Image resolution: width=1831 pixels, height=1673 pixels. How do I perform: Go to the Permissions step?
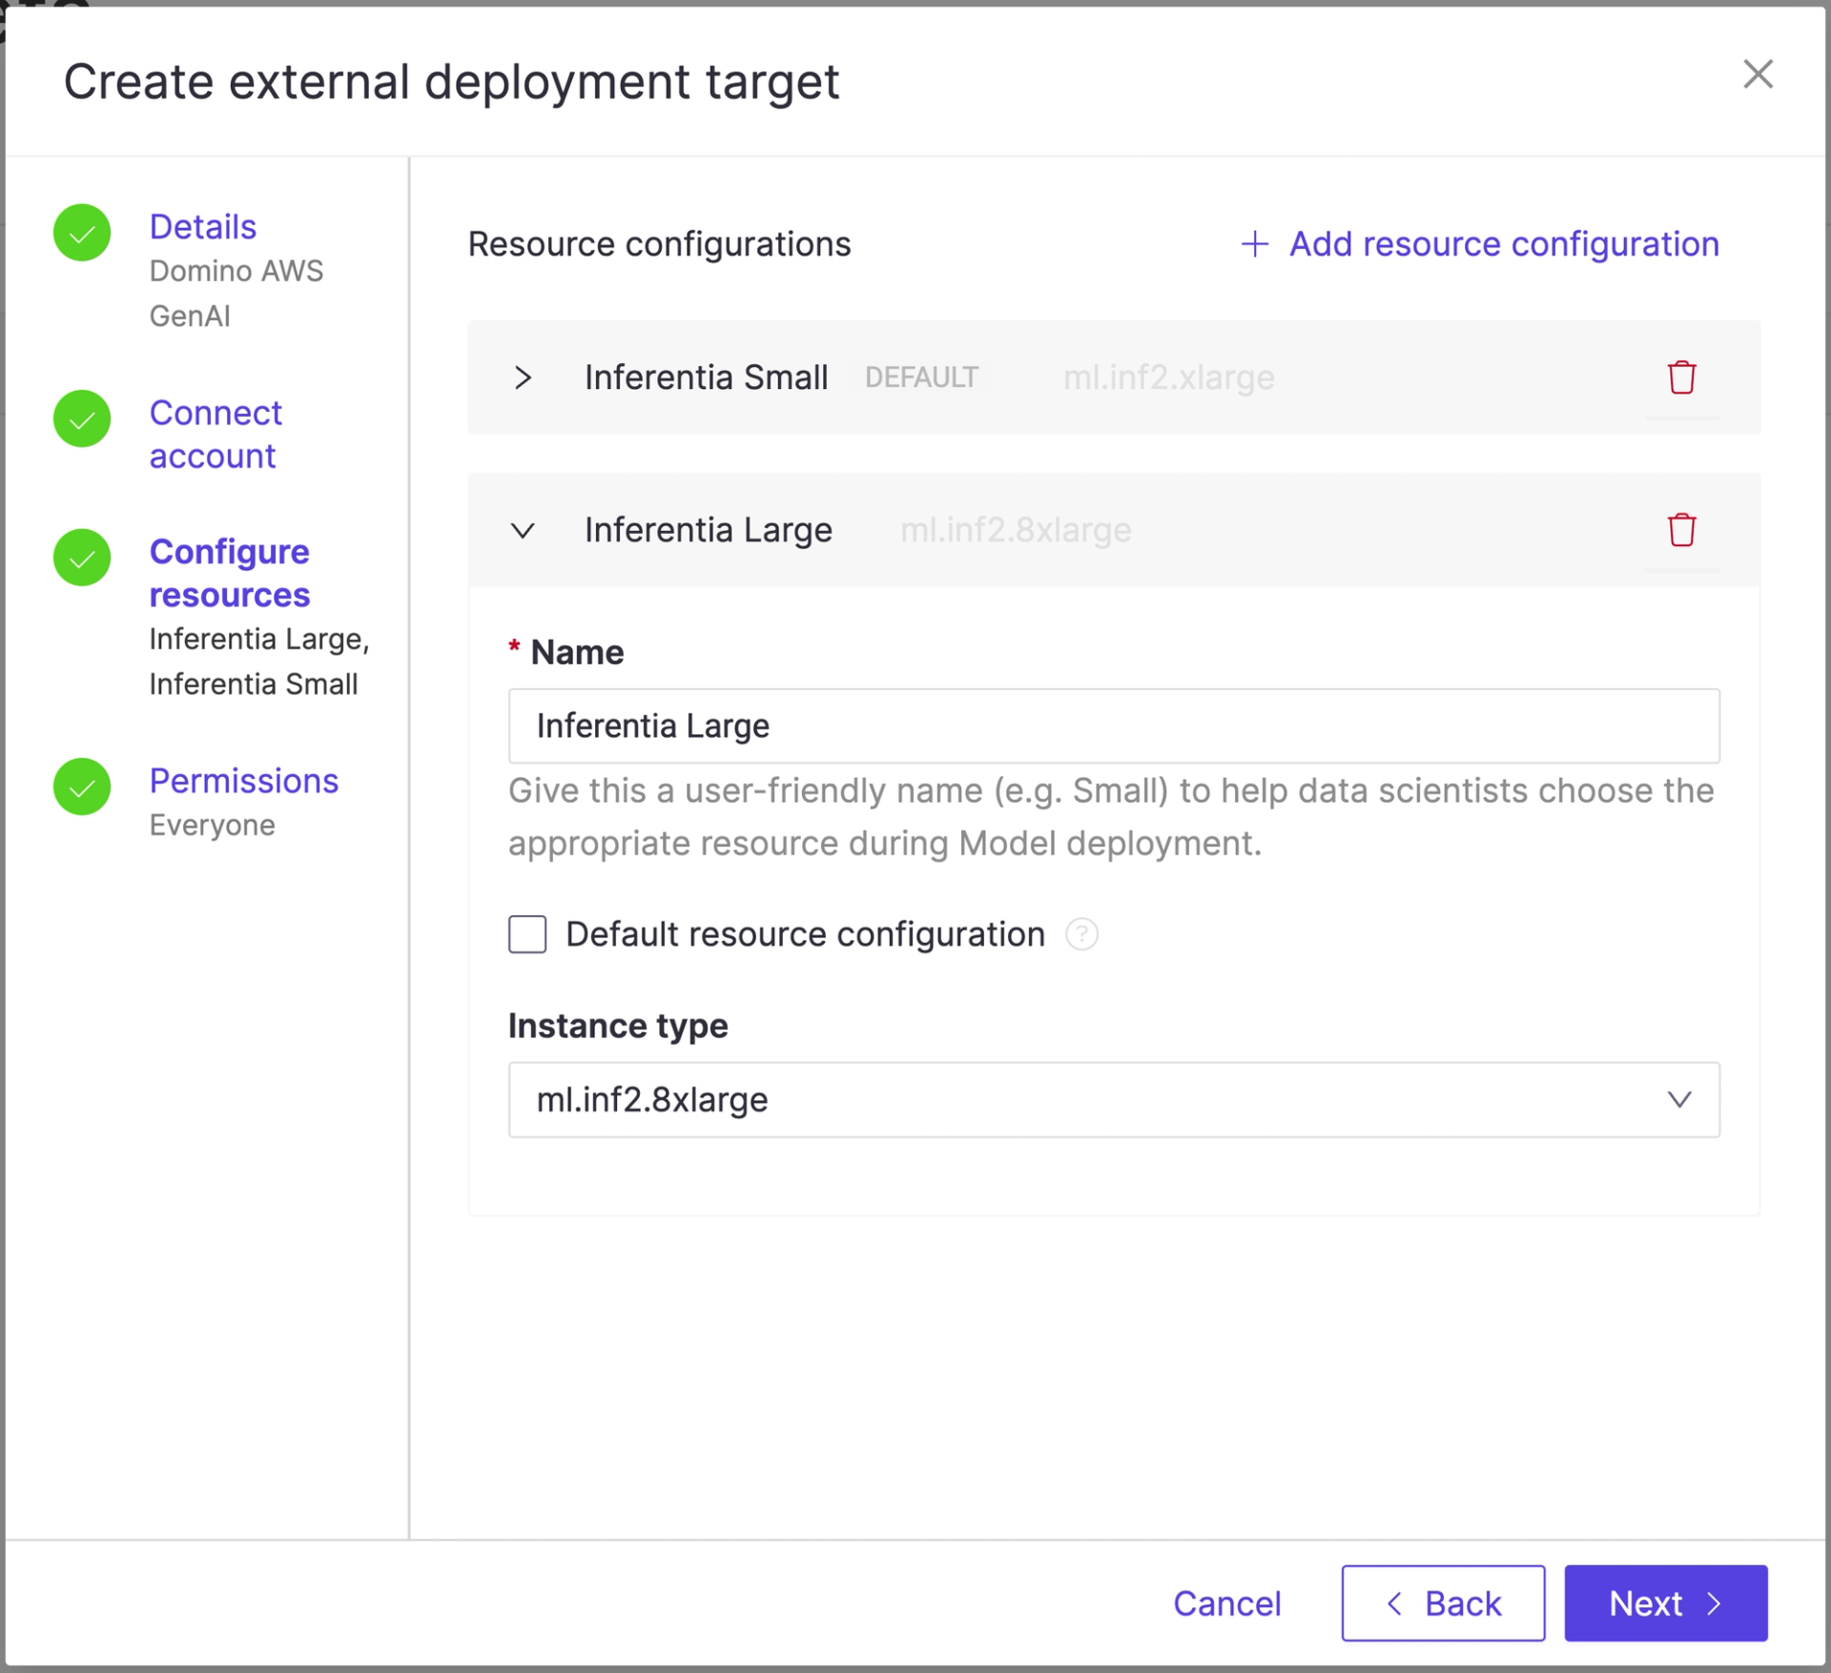pos(244,781)
